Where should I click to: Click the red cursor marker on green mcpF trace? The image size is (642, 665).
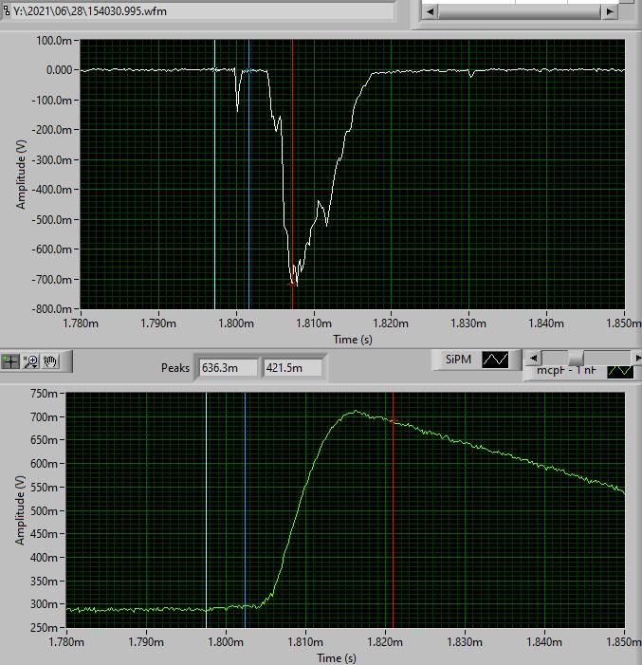pos(394,421)
